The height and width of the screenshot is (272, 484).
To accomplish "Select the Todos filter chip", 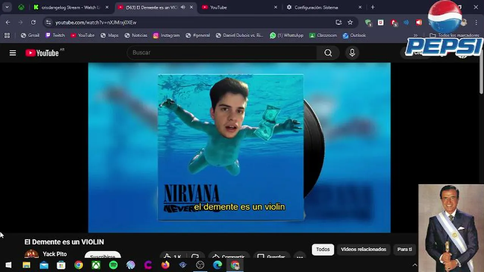I will pyautogui.click(x=323, y=249).
